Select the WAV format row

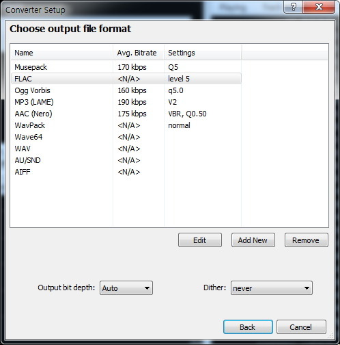[126, 149]
